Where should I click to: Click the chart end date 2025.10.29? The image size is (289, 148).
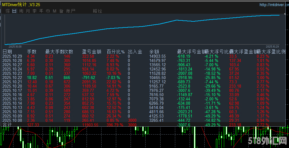point(272,46)
